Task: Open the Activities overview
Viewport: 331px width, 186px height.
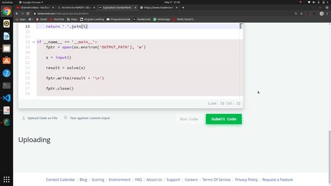Action: 7,2
